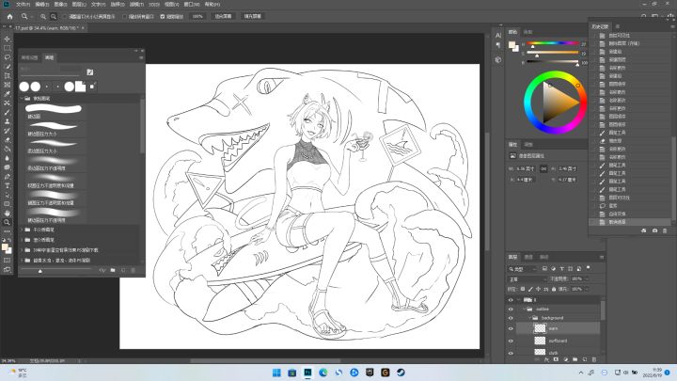Select the wave layer thumbnail
Viewport: 677px width, 381px height.
540,329
